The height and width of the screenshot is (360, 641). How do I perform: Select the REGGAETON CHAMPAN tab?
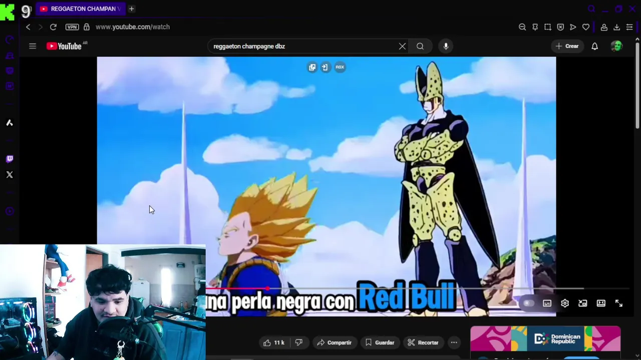click(x=80, y=8)
